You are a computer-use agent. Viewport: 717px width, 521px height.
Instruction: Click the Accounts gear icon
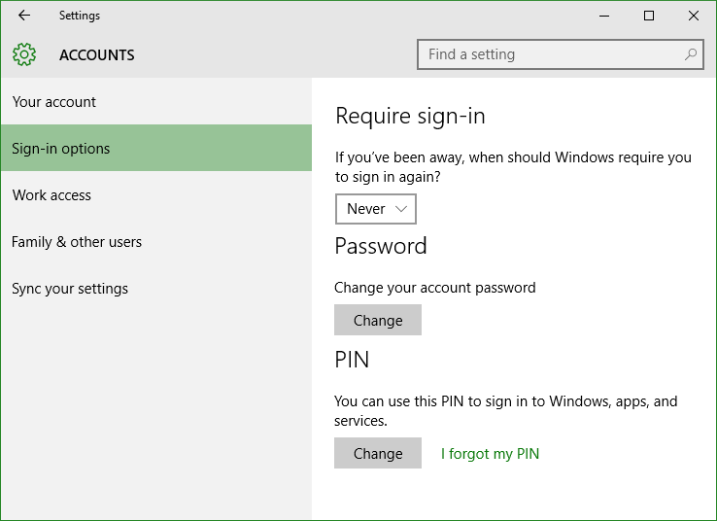(24, 54)
